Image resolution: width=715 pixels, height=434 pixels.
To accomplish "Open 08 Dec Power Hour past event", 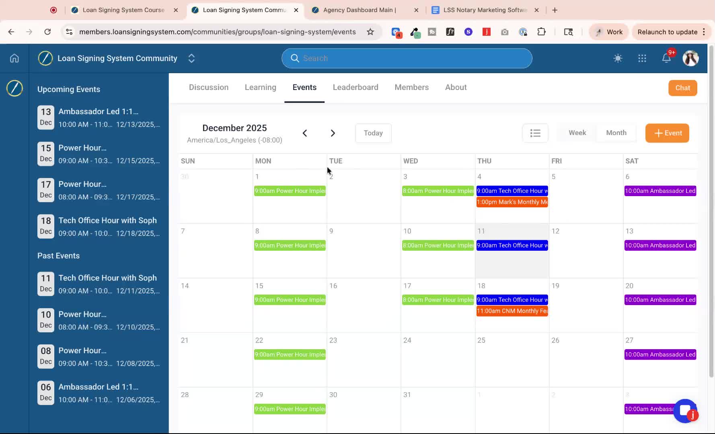I will tap(99, 356).
